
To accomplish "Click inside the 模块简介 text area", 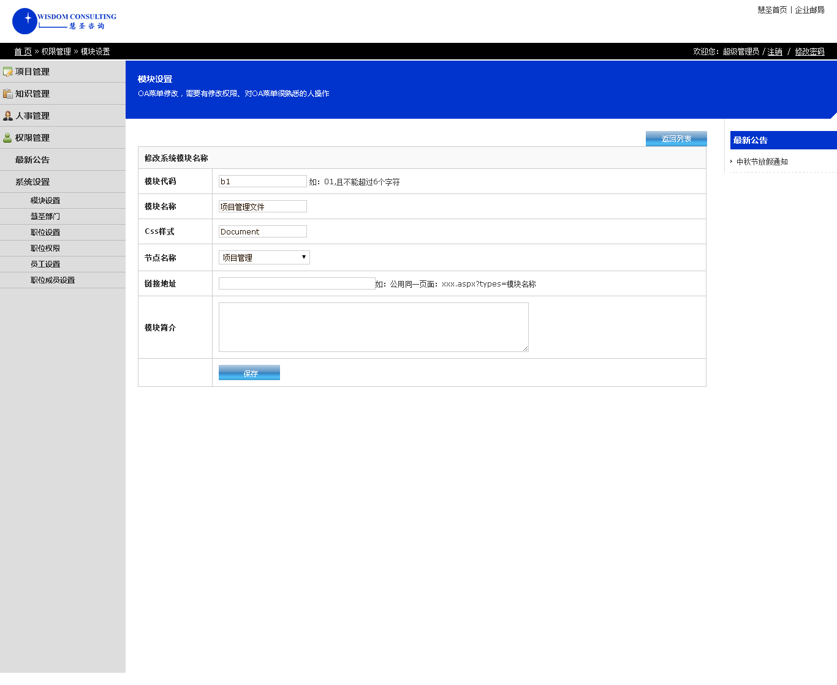I will click(373, 327).
